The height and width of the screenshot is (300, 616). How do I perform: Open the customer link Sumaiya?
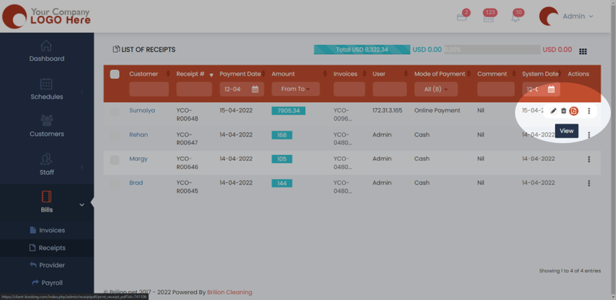point(142,110)
